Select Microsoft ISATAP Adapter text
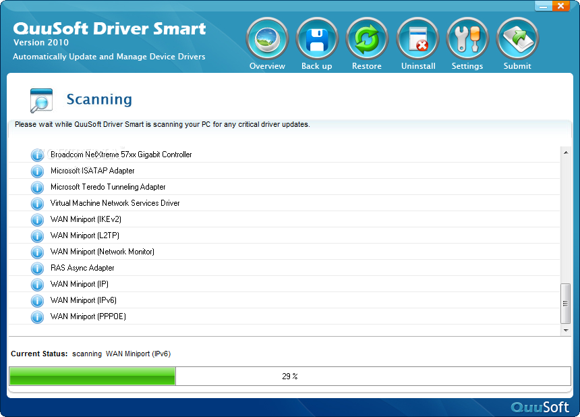The image size is (580, 417). point(92,171)
